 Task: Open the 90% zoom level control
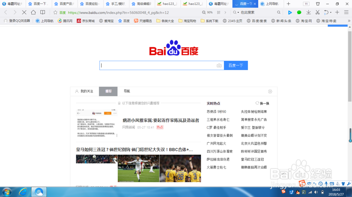[207, 13]
